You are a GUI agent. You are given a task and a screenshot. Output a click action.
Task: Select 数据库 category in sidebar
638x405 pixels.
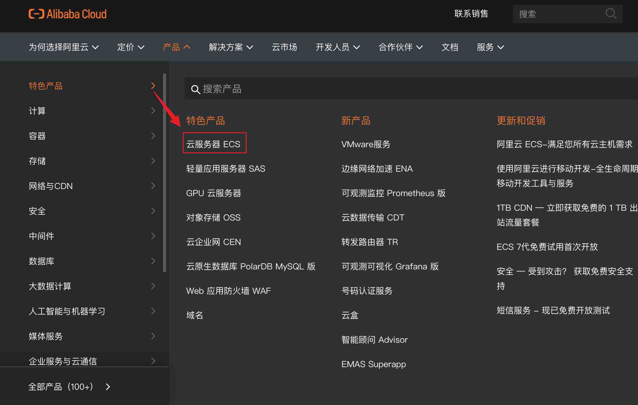point(92,261)
